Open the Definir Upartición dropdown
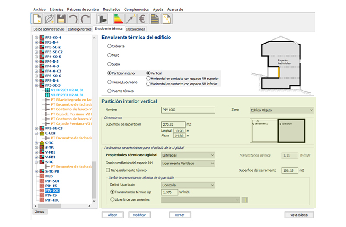Image resolution: width=346 pixels, height=227 pixels. (x=188, y=185)
